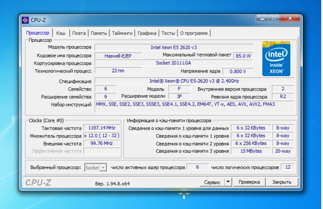Open the Кэш tab

(x=61, y=33)
